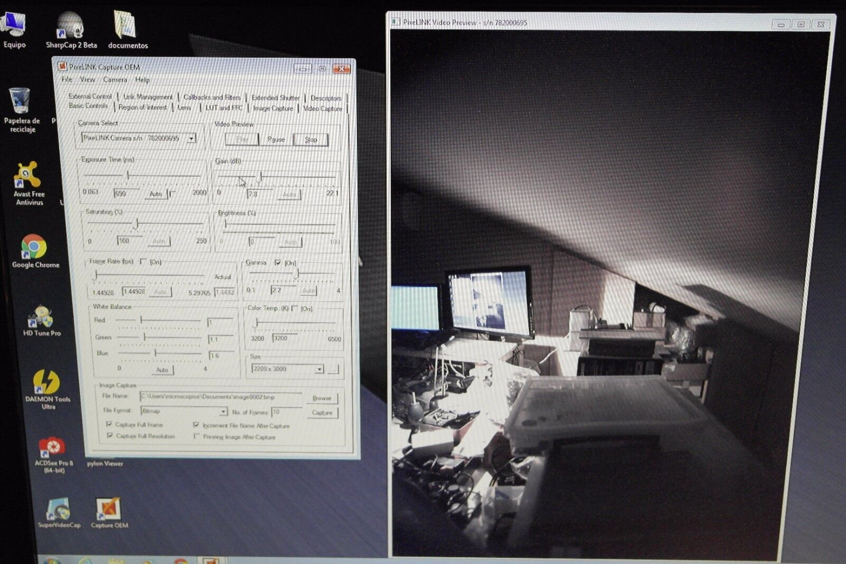
Task: Launch SuperVideoCap desktop shortcut
Action: [59, 513]
